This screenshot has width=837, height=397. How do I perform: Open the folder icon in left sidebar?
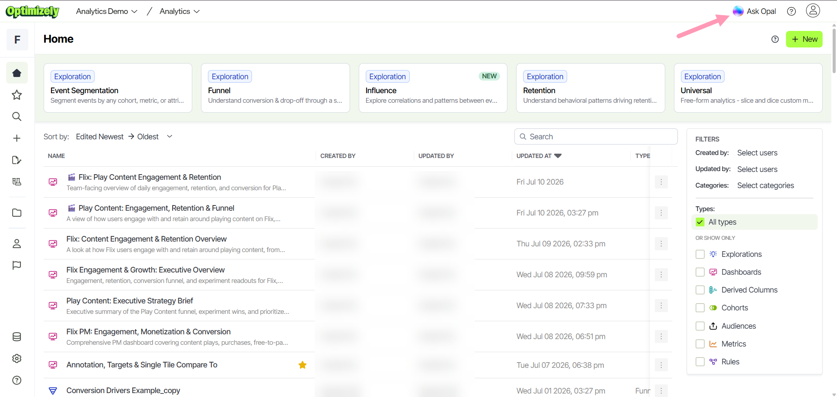coord(17,213)
